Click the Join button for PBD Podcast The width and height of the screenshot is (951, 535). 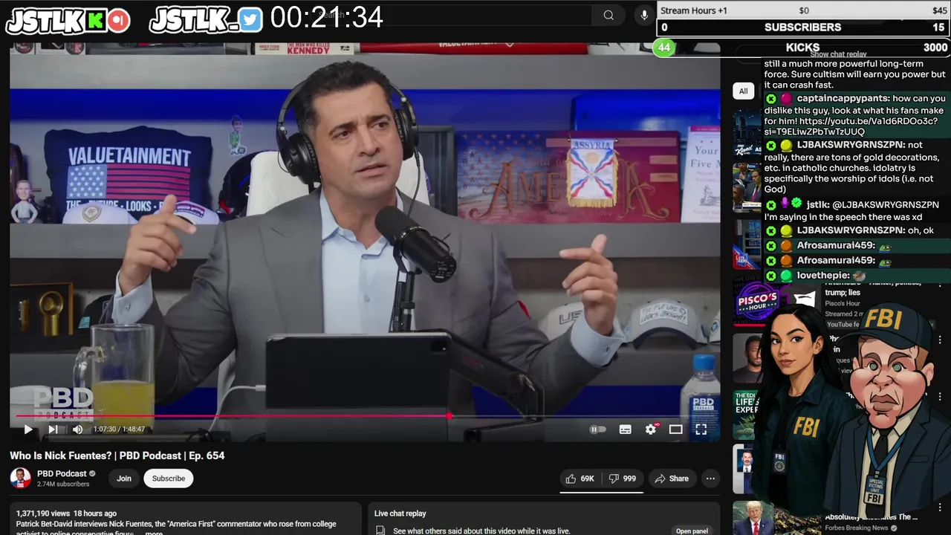point(124,479)
